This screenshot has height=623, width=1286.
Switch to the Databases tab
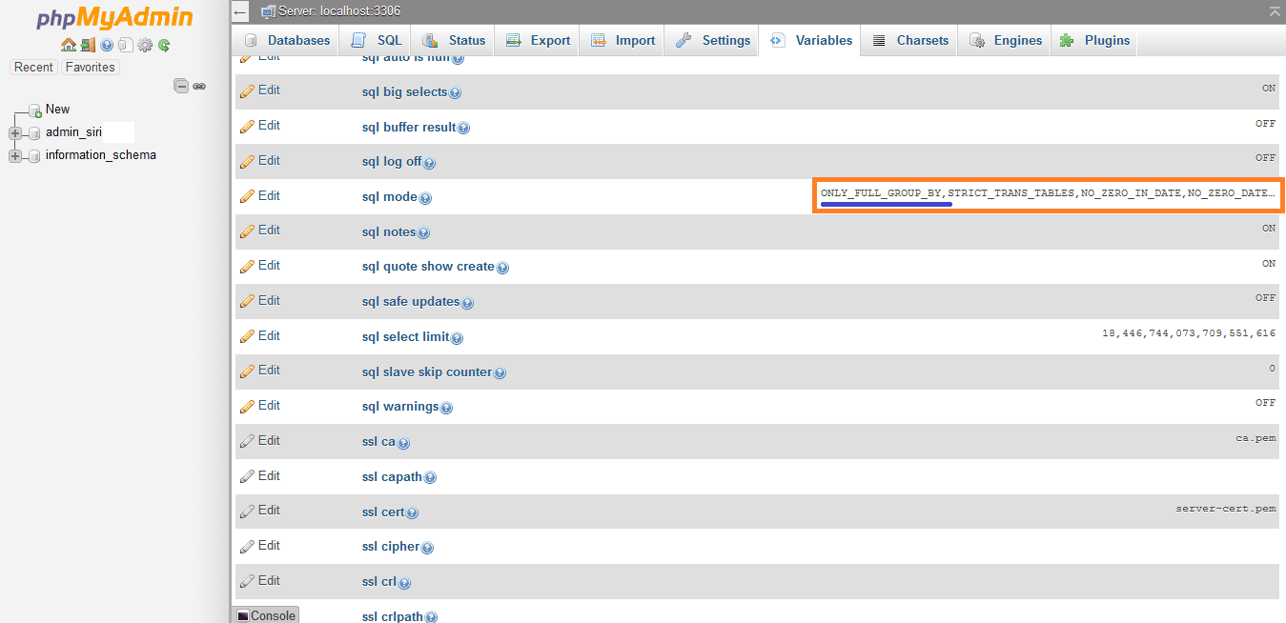coord(287,40)
